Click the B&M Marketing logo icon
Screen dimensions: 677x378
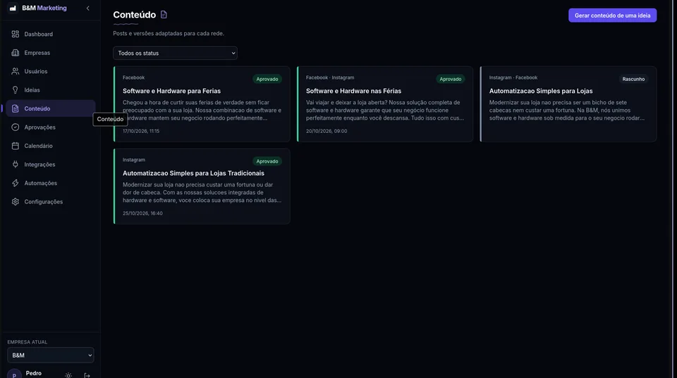[x=13, y=8]
